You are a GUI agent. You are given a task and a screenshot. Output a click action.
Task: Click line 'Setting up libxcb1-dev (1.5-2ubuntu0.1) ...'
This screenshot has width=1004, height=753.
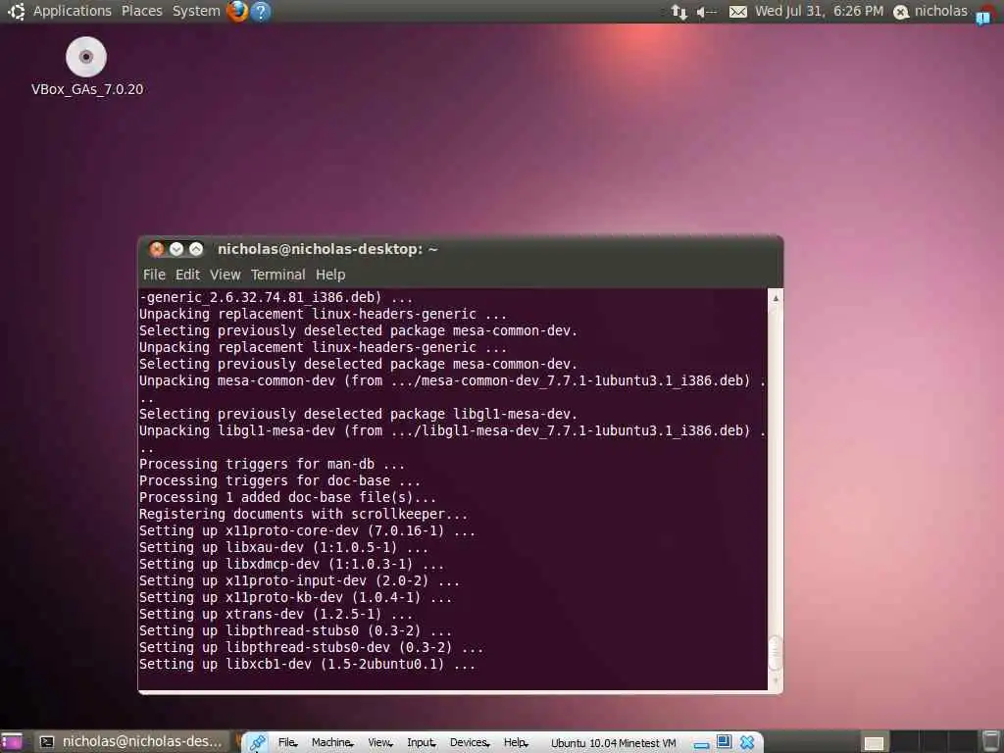tap(307, 664)
